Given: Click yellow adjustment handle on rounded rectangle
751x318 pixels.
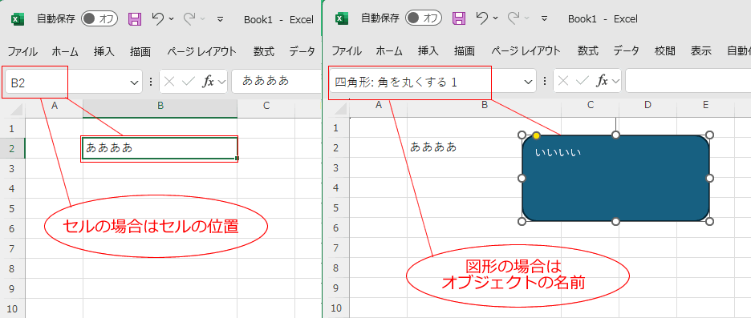Looking at the screenshot, I should click(x=537, y=136).
